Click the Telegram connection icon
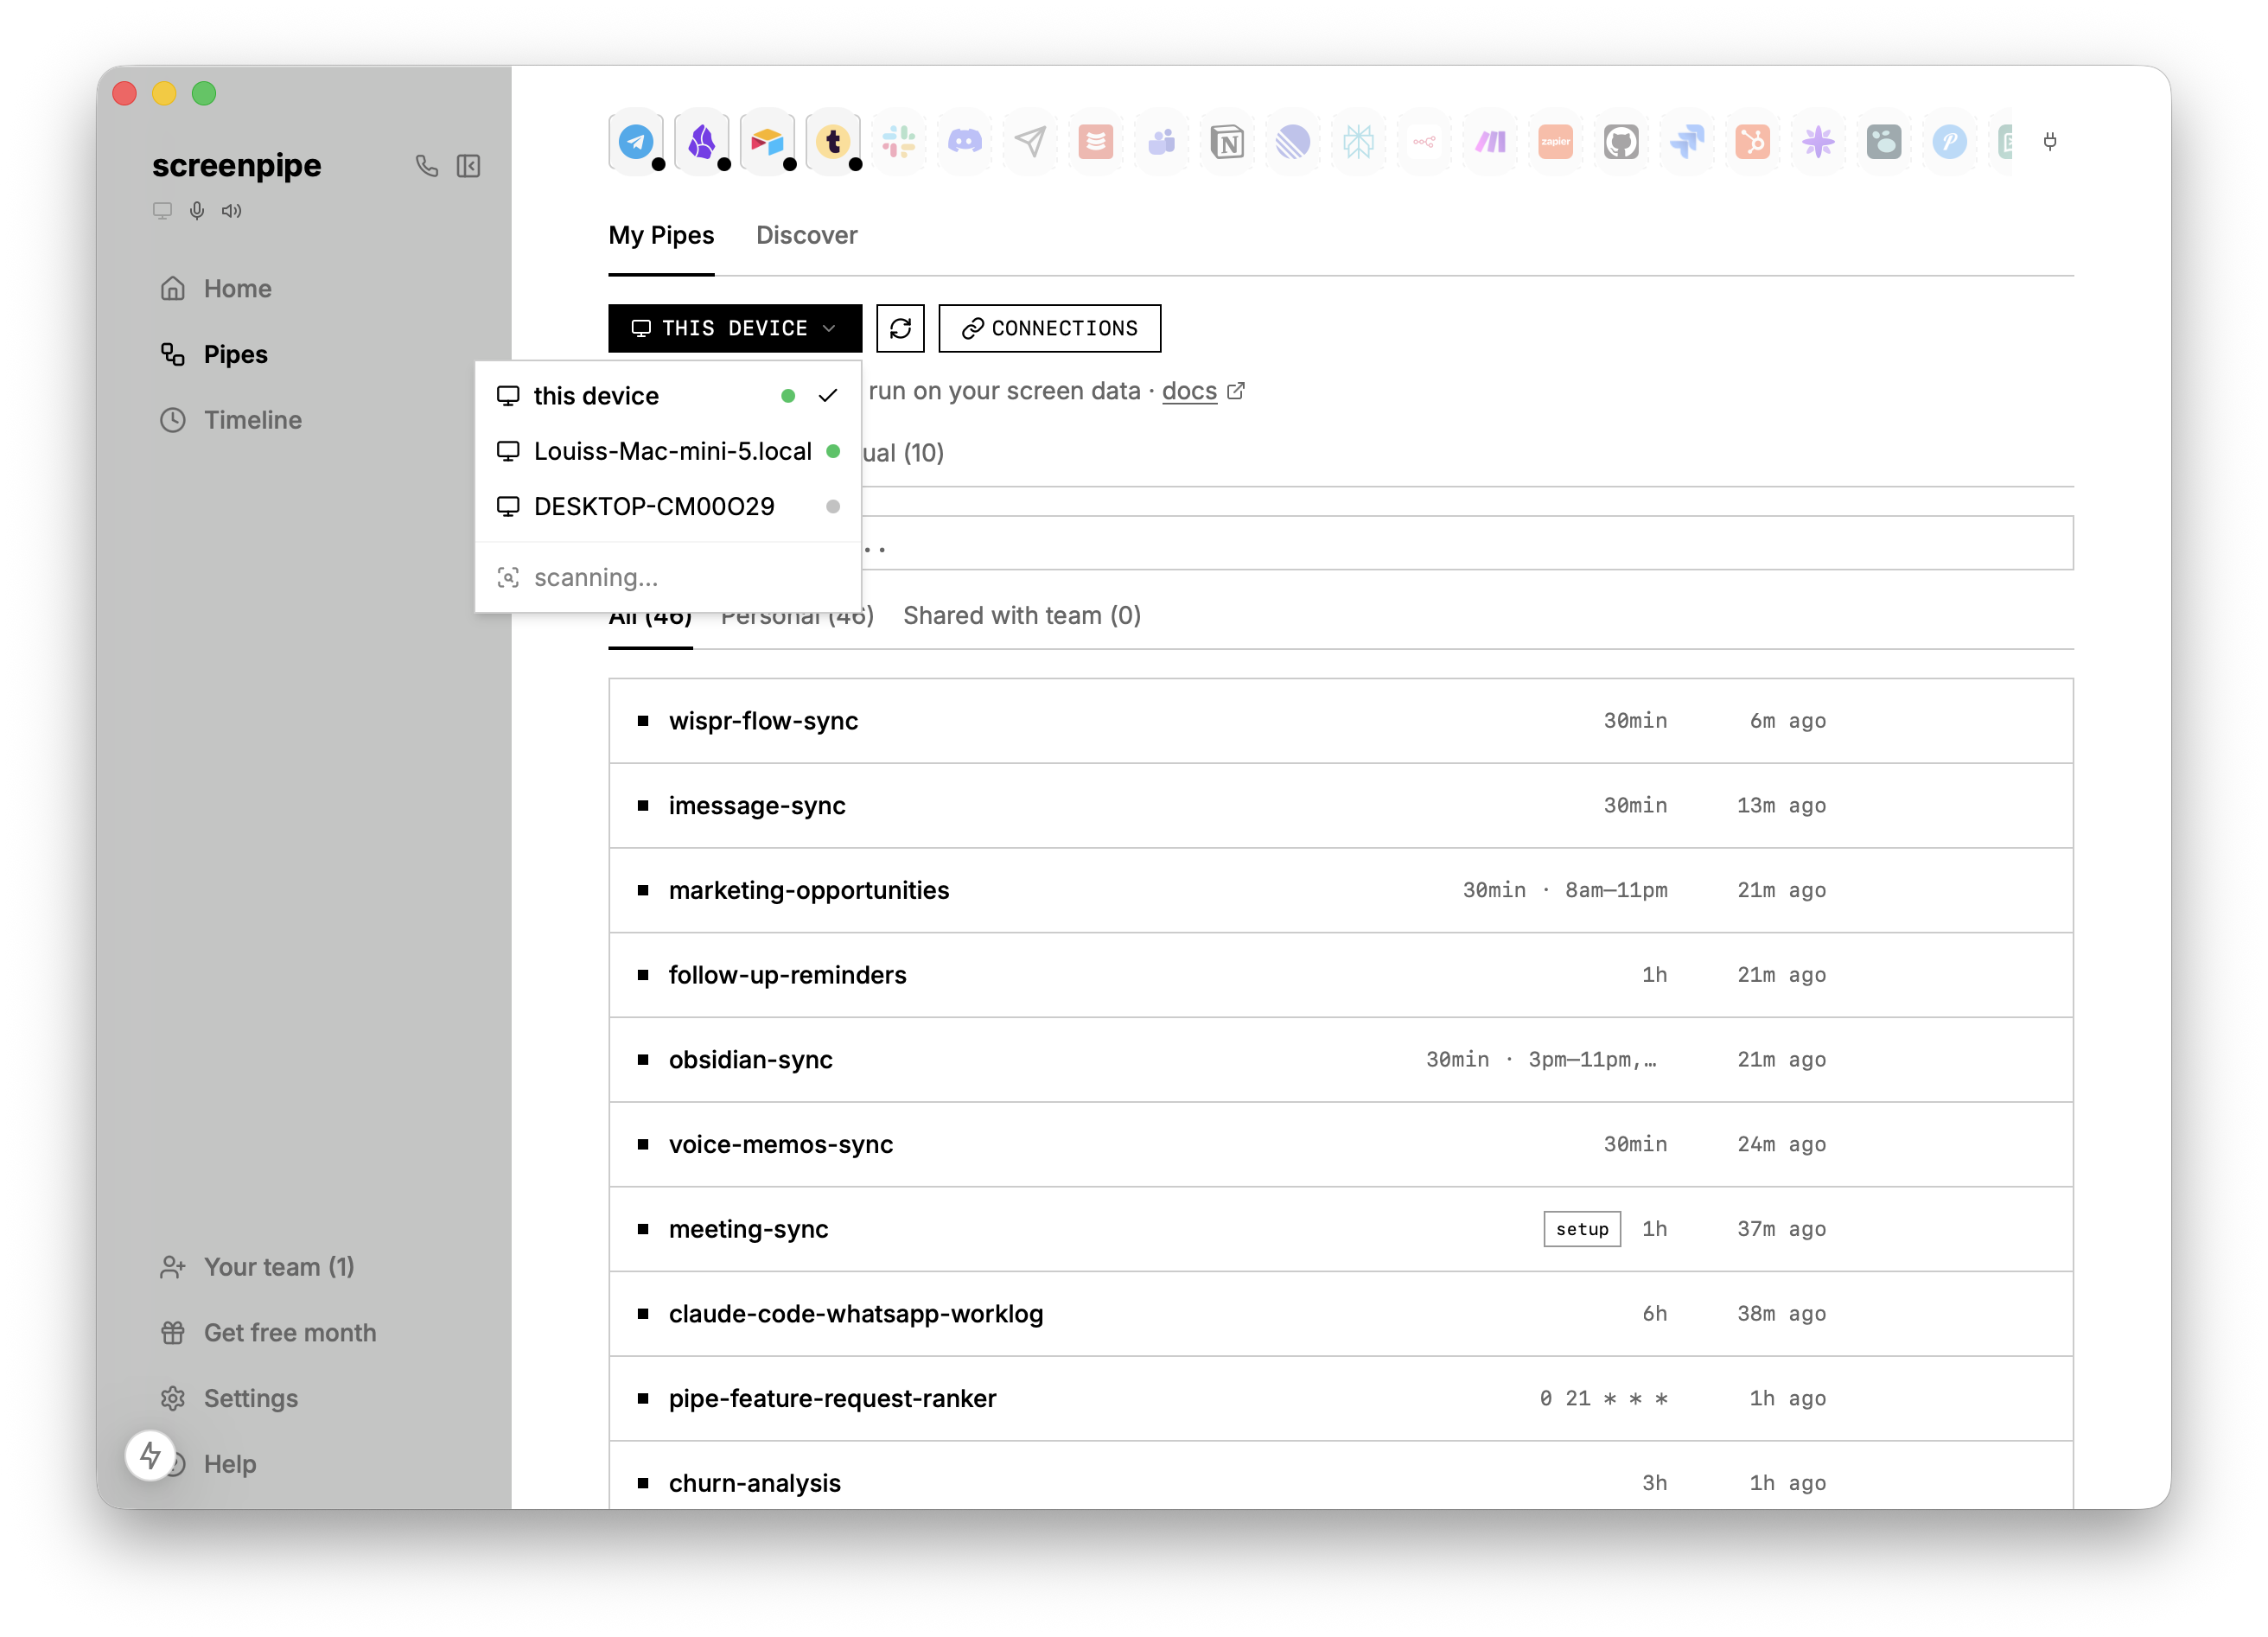Image resolution: width=2268 pixels, height=1637 pixels. click(x=636, y=141)
